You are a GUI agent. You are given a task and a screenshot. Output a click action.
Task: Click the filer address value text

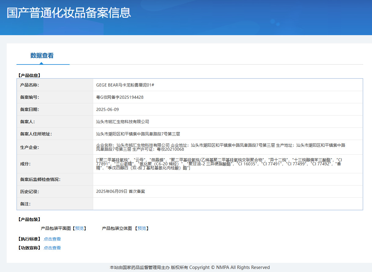click(x=138, y=134)
